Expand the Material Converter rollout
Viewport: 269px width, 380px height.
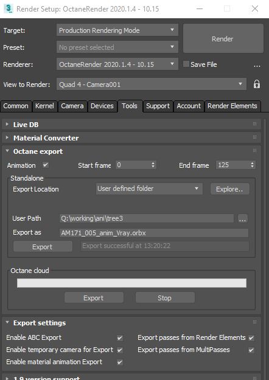(x=7, y=137)
